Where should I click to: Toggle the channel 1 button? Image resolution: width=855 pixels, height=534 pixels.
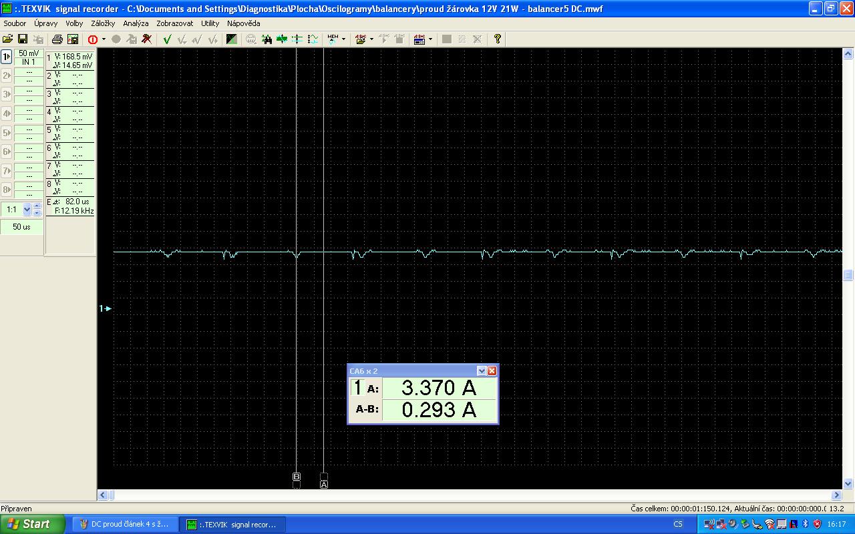click(x=7, y=57)
